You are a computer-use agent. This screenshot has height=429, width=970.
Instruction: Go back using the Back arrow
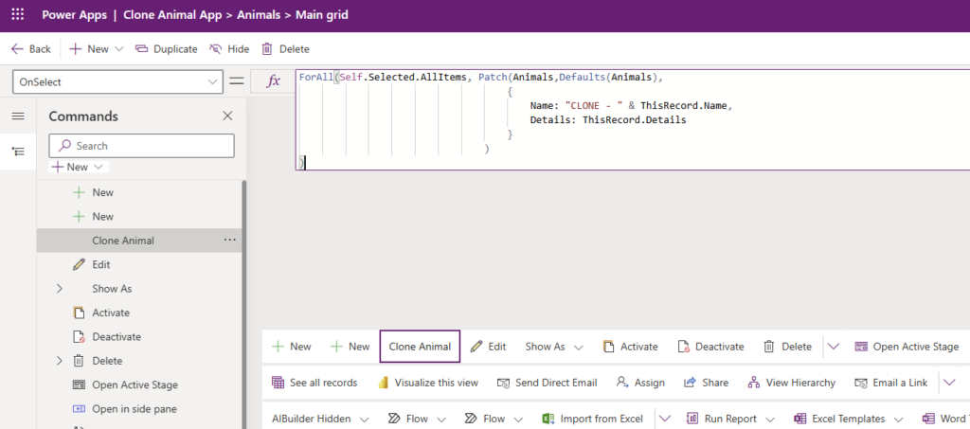pyautogui.click(x=31, y=49)
